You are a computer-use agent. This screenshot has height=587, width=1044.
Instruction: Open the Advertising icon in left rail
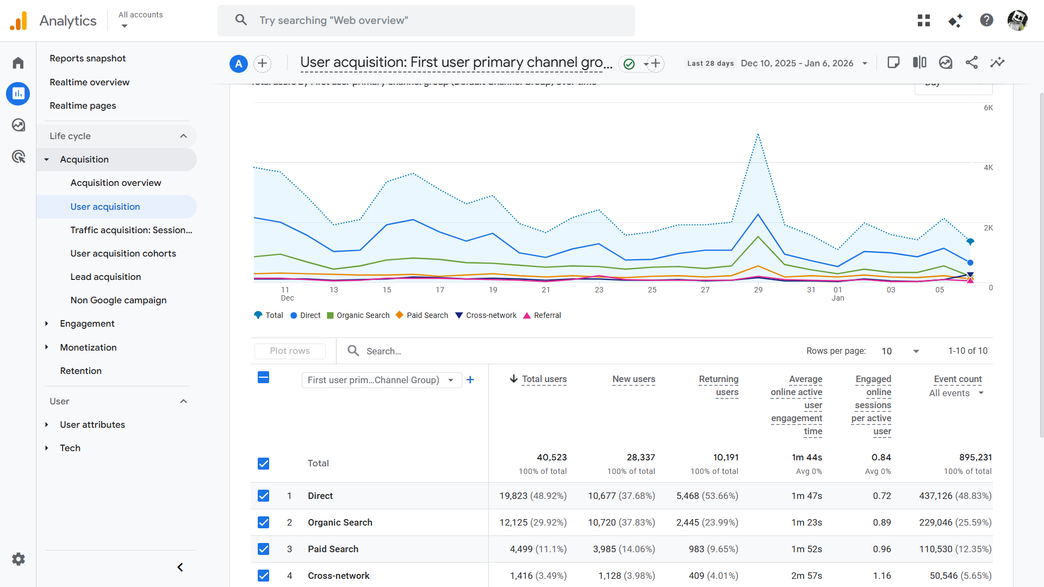point(18,157)
